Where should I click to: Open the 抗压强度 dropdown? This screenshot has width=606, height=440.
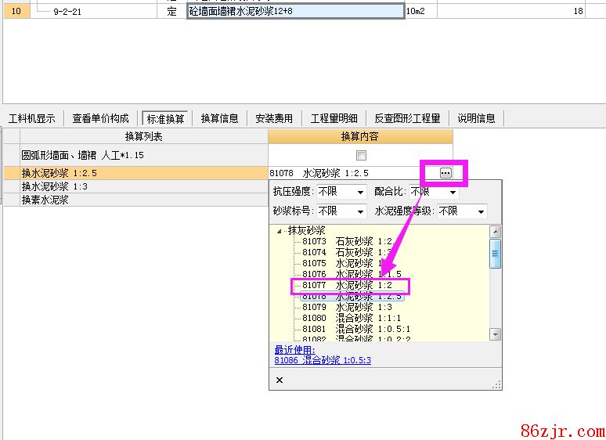[x=360, y=192]
